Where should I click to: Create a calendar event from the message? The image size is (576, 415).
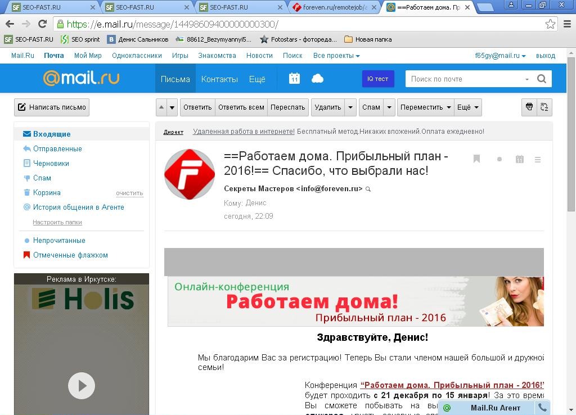tap(519, 159)
